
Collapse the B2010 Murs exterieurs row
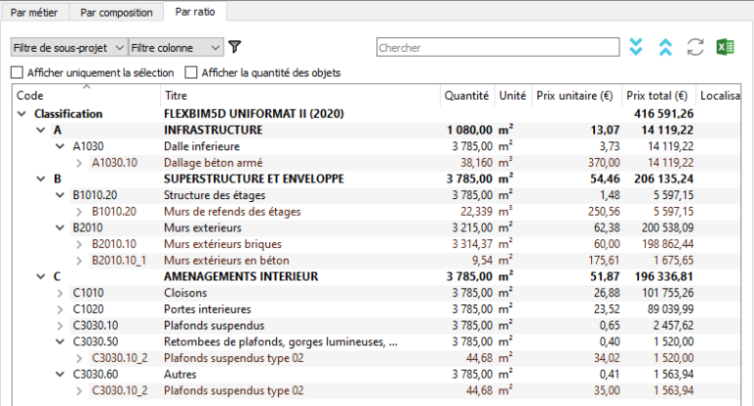point(60,228)
